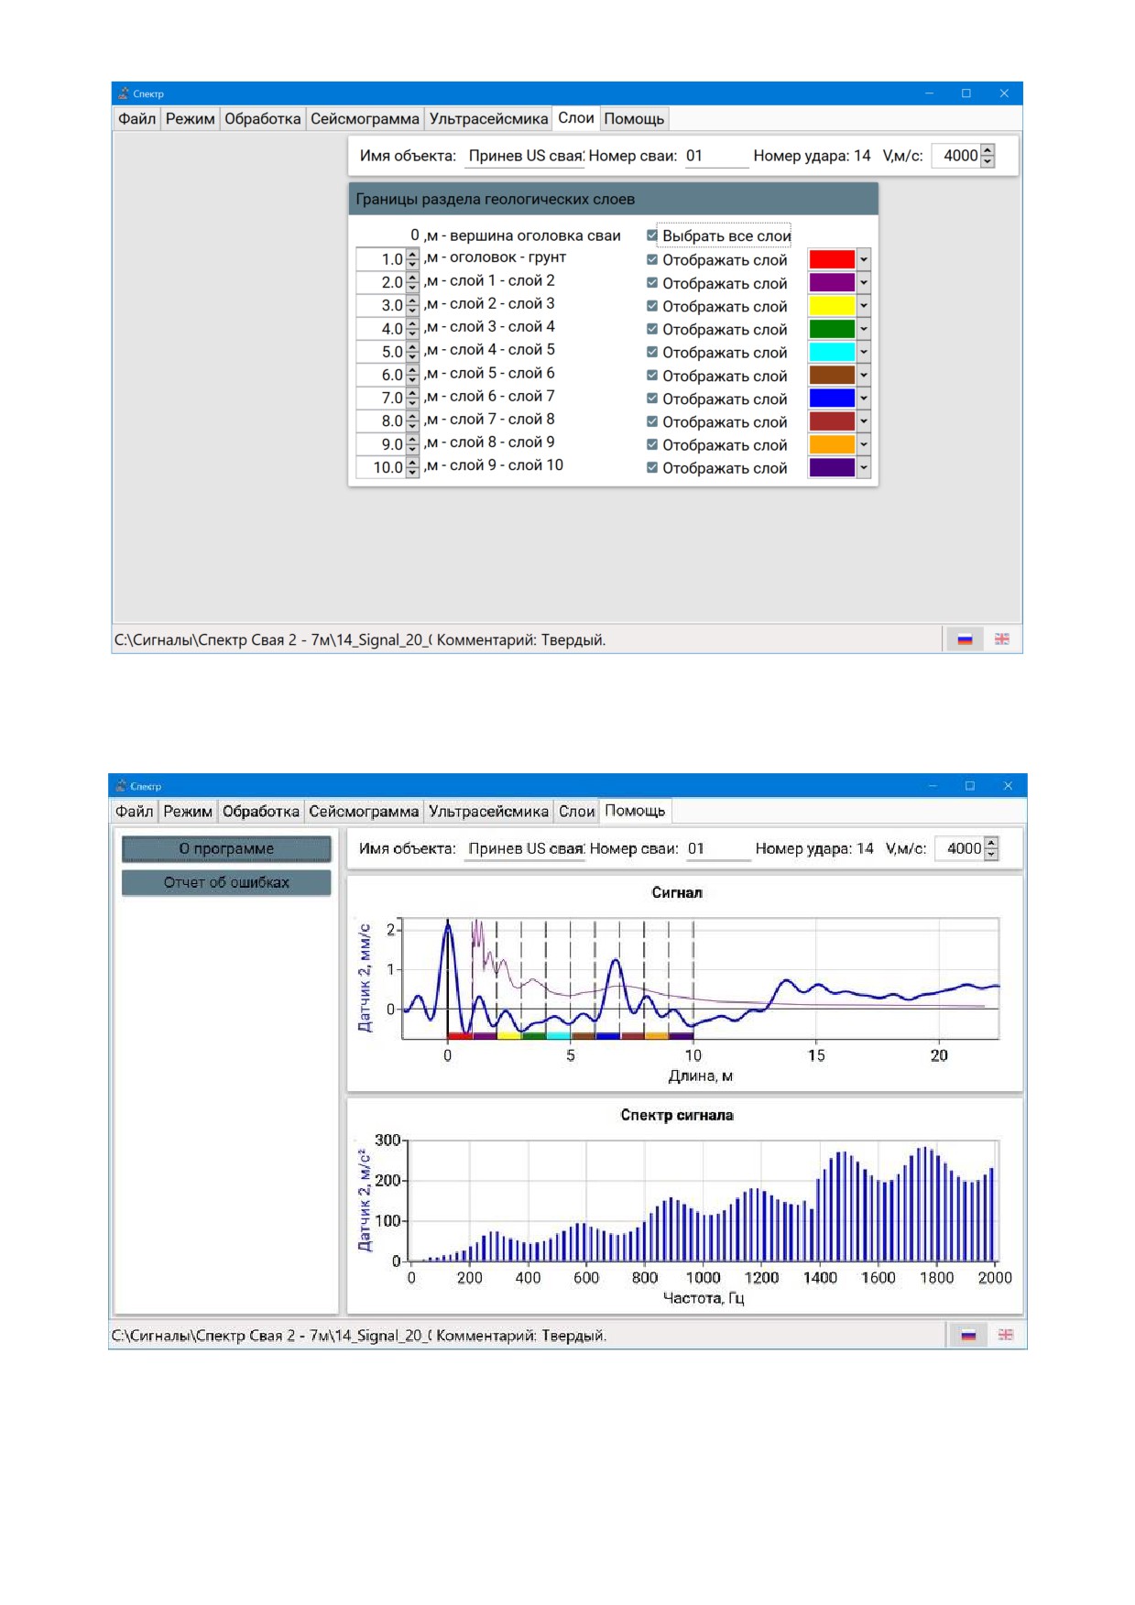Screen dimensions: 1135x1605
Task: Toggle the Выбрать все слои checkbox
Action: (x=652, y=235)
